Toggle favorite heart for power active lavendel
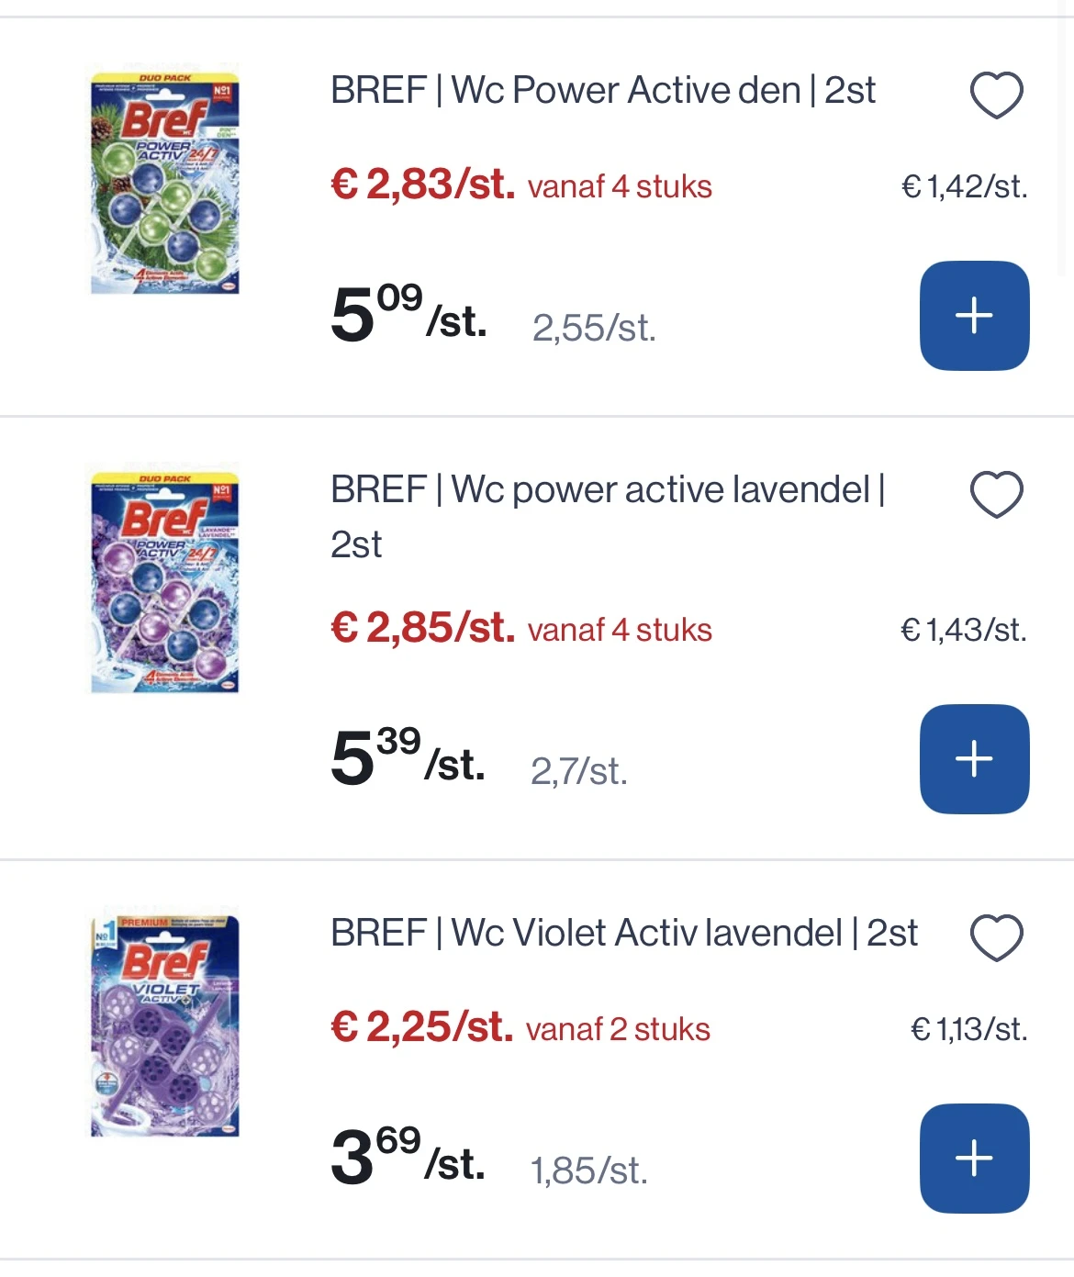 point(996,494)
